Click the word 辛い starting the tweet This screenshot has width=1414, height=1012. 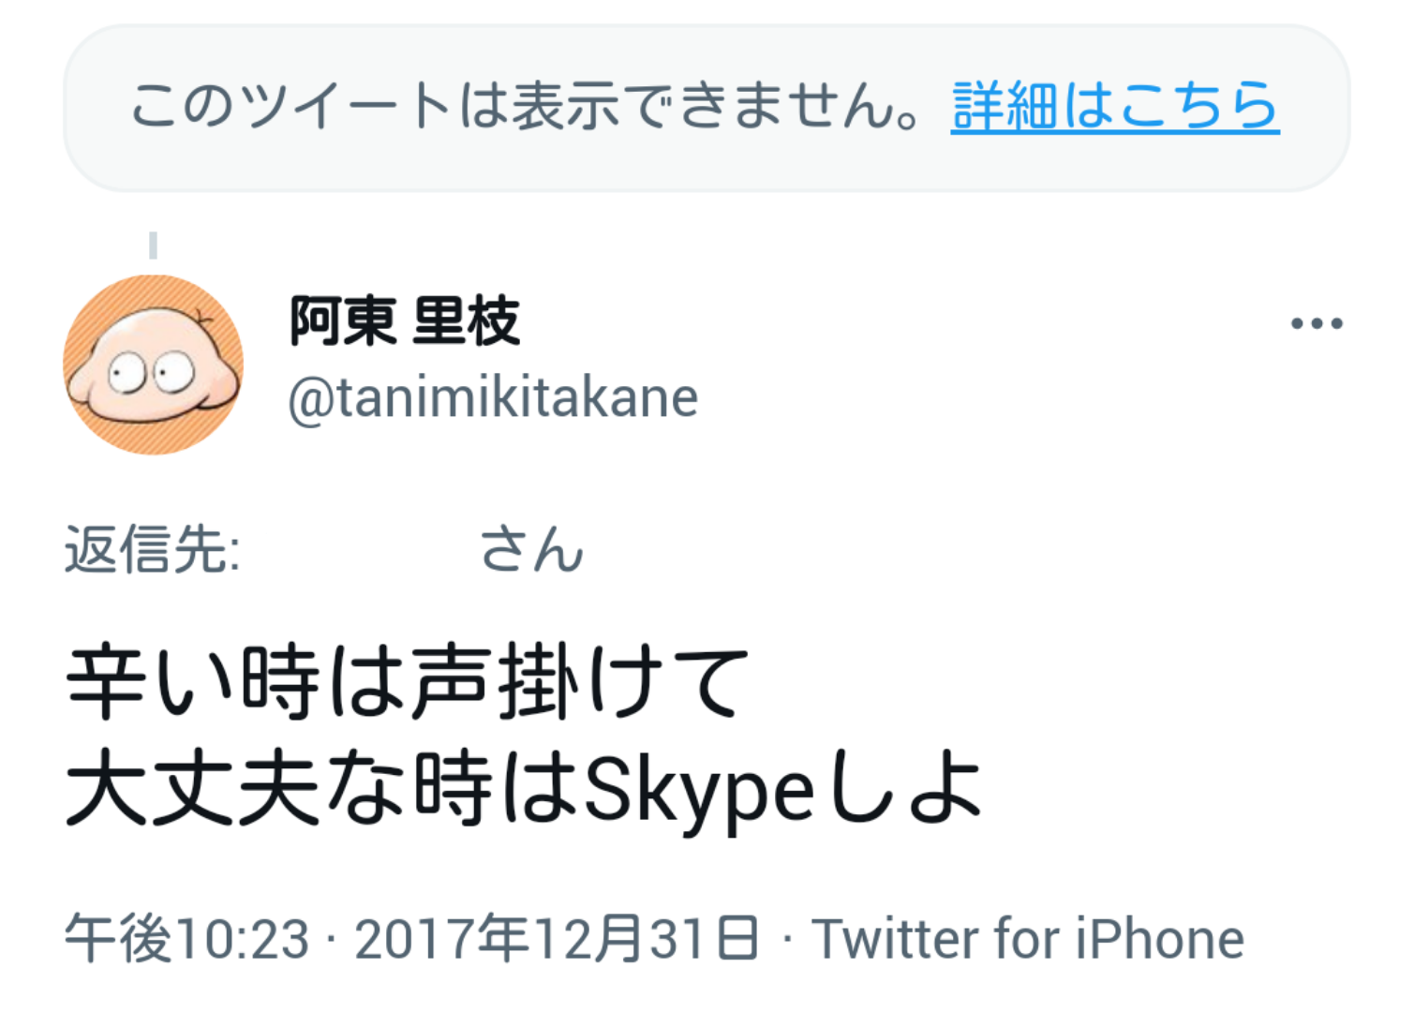150,682
